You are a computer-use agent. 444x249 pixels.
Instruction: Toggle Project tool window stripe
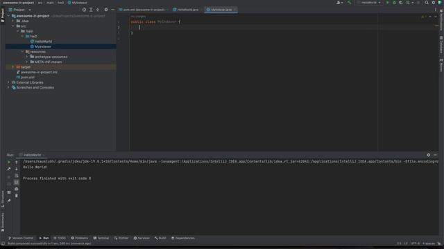(3, 15)
